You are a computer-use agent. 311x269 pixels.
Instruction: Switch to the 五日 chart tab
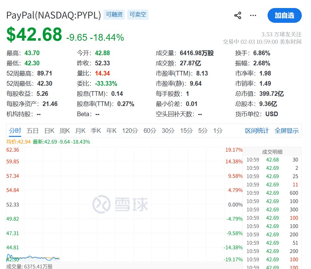(33, 131)
